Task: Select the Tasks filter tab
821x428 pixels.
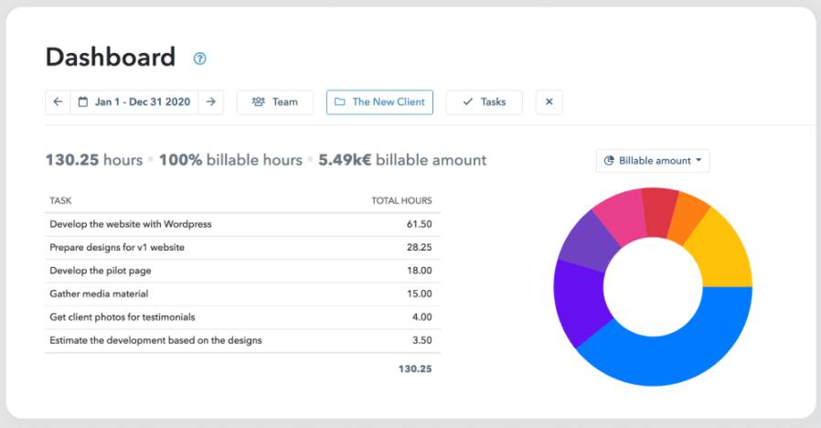Action: pos(484,102)
